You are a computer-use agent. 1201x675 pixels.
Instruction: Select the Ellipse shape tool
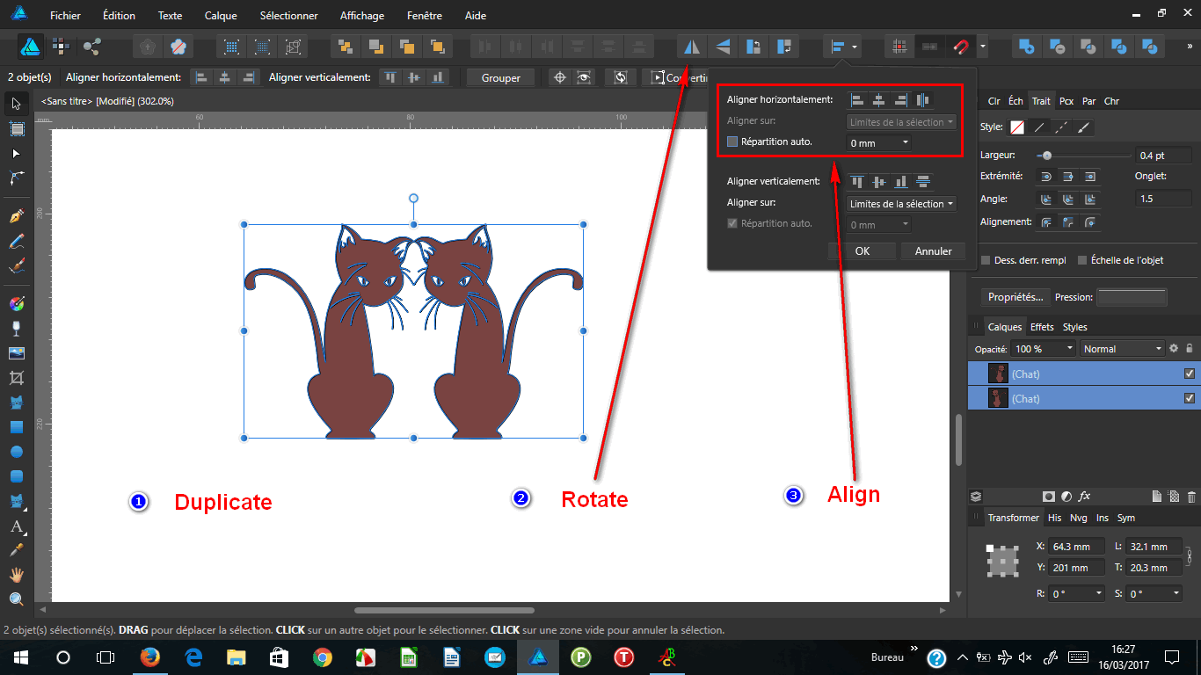[x=16, y=451]
